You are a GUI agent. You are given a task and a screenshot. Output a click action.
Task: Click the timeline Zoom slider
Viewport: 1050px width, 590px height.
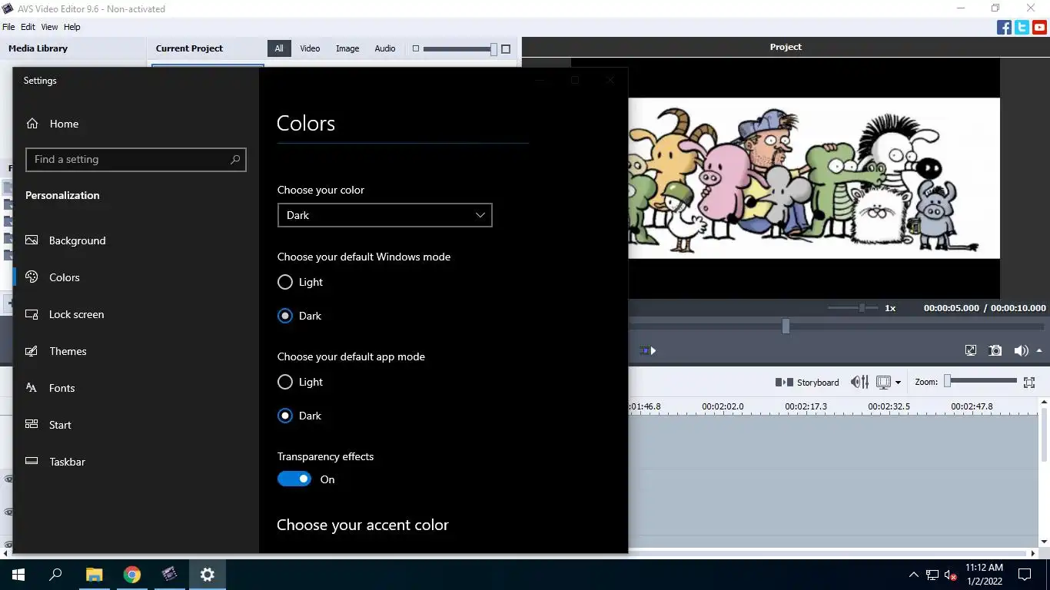(x=982, y=381)
